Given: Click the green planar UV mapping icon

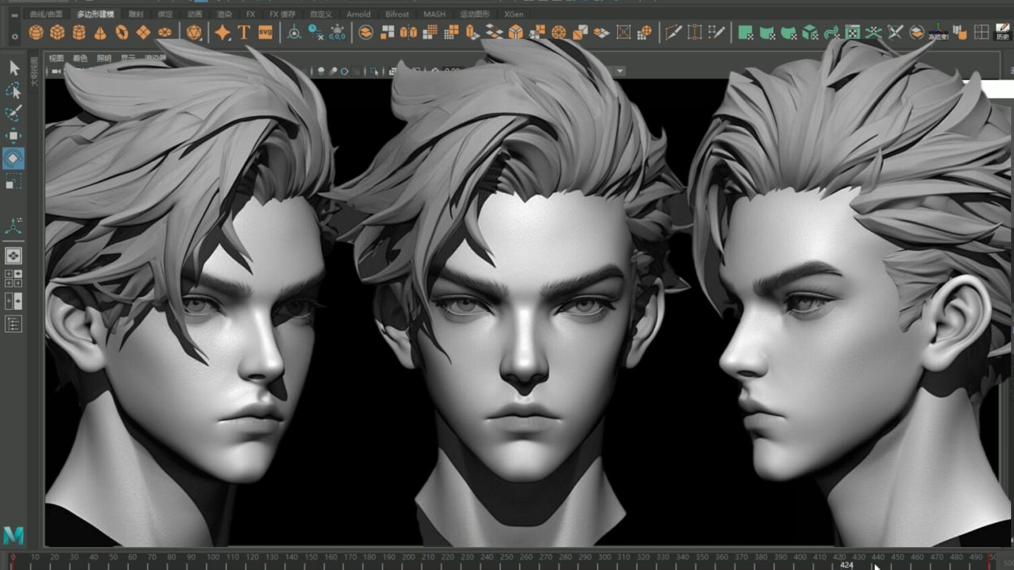Looking at the screenshot, I should [745, 32].
